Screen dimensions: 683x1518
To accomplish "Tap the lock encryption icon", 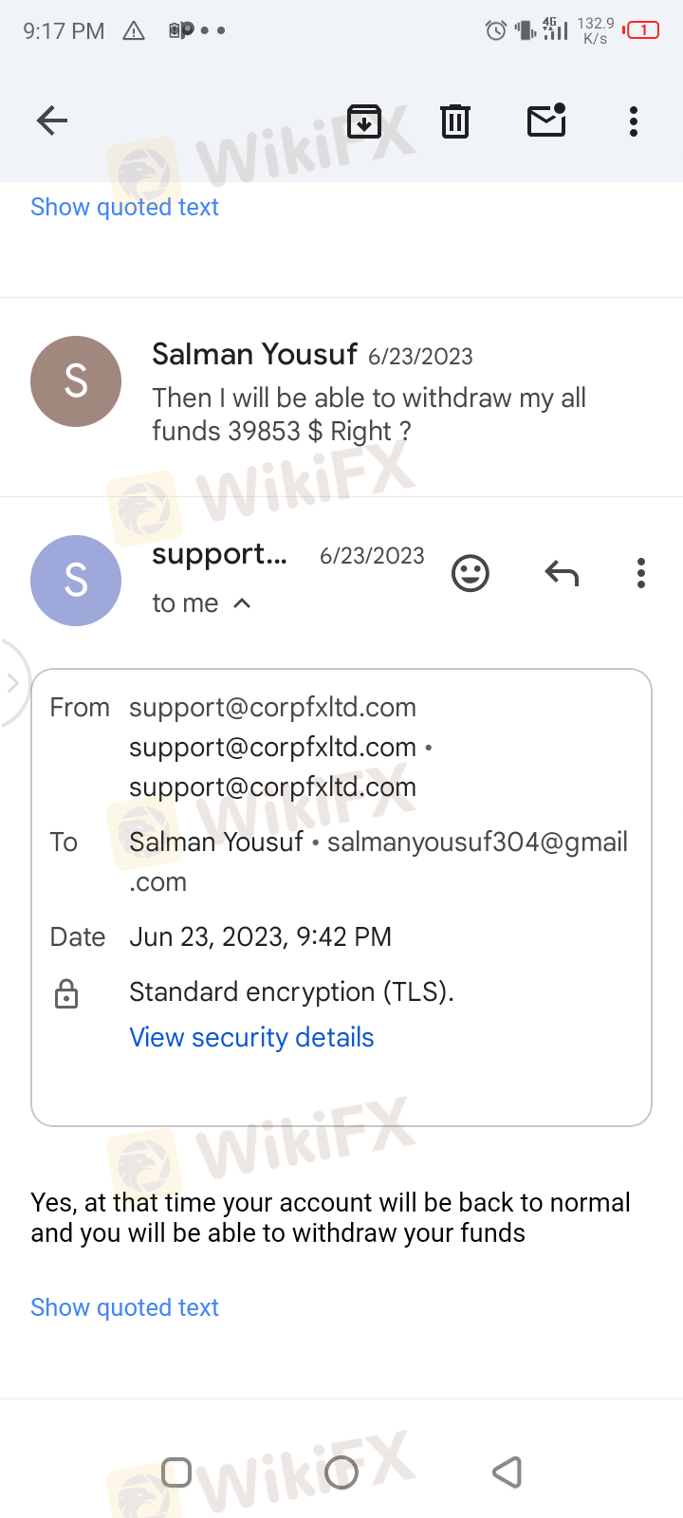I will (x=66, y=994).
